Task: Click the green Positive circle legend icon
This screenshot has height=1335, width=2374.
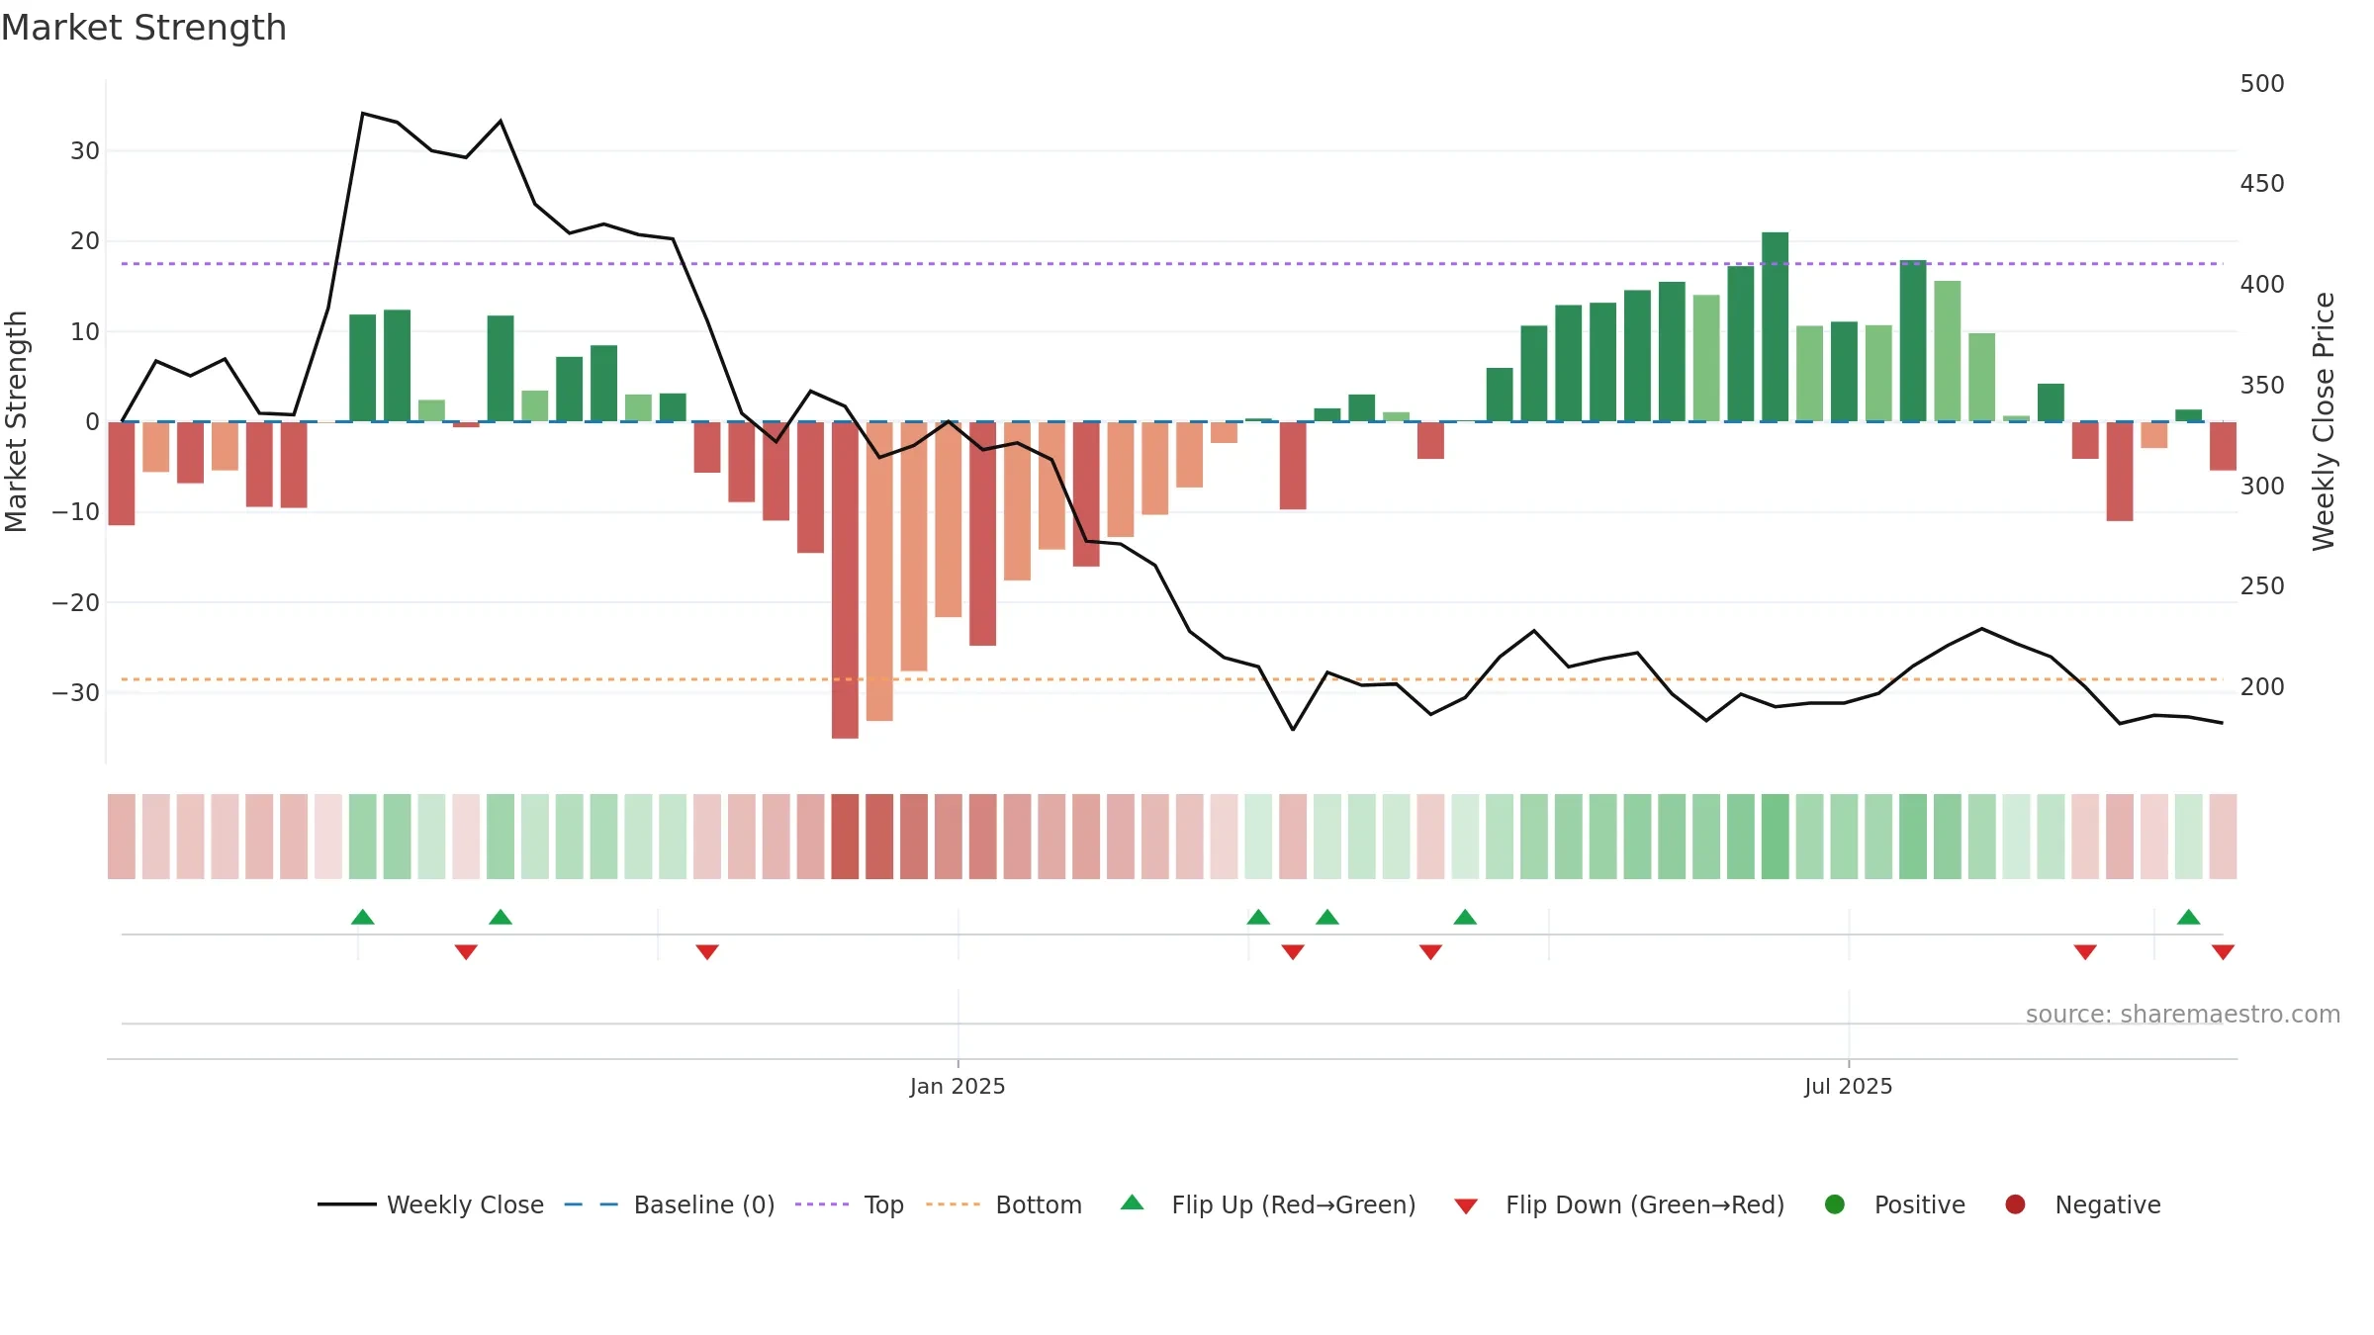Action: (x=1835, y=1204)
